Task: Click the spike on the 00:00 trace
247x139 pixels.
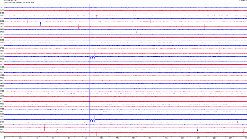Action: click(127, 7)
